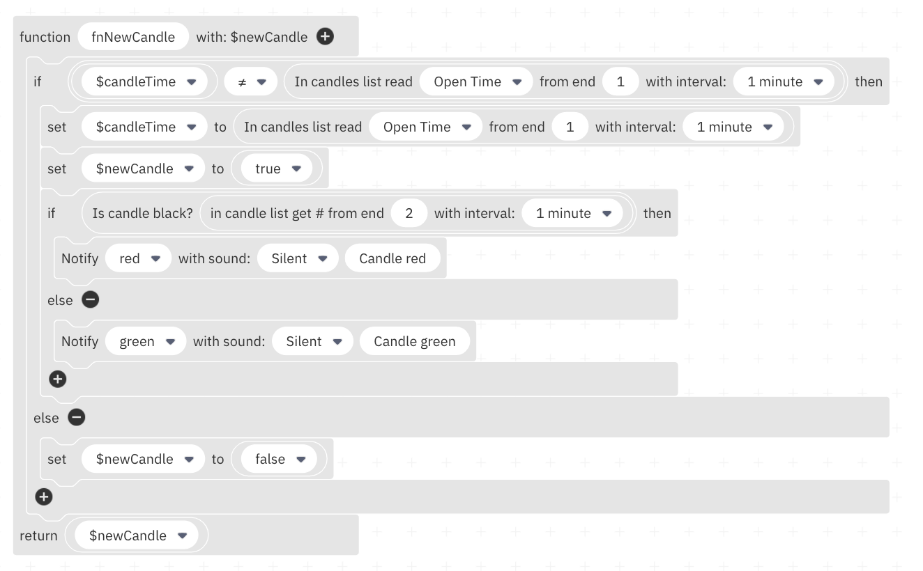Screen dimensions: 923x571
Task: Click plus icon on fnNewCandle function header
Action: click(x=325, y=37)
